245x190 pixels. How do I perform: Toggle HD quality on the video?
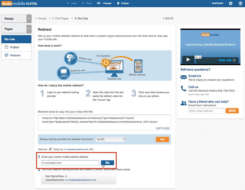(229, 60)
